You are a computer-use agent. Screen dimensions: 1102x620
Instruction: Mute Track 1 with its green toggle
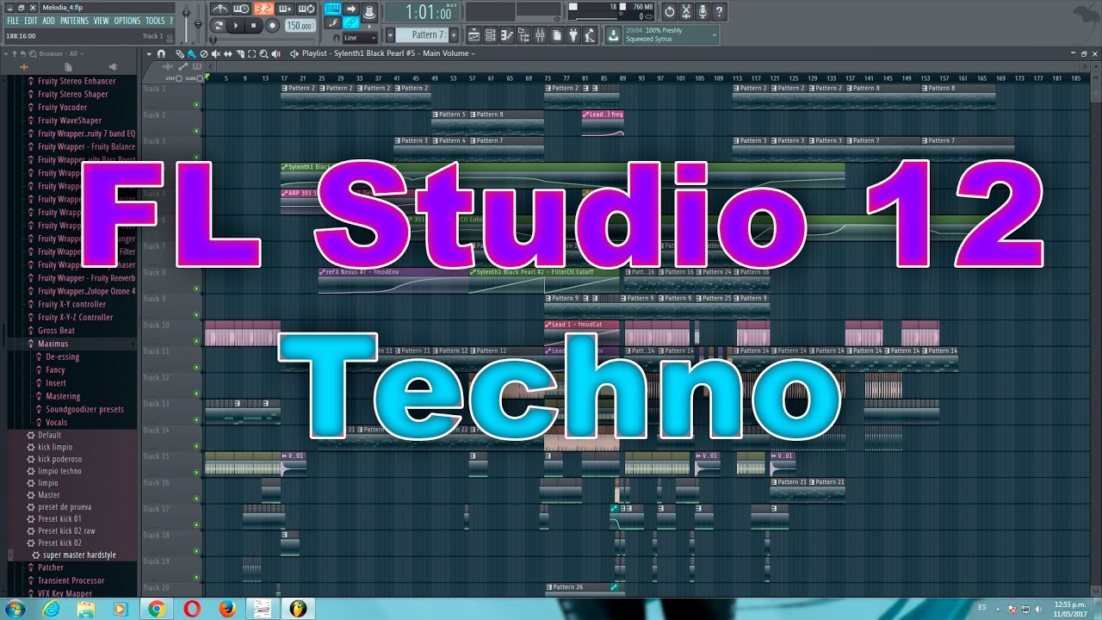pyautogui.click(x=196, y=105)
